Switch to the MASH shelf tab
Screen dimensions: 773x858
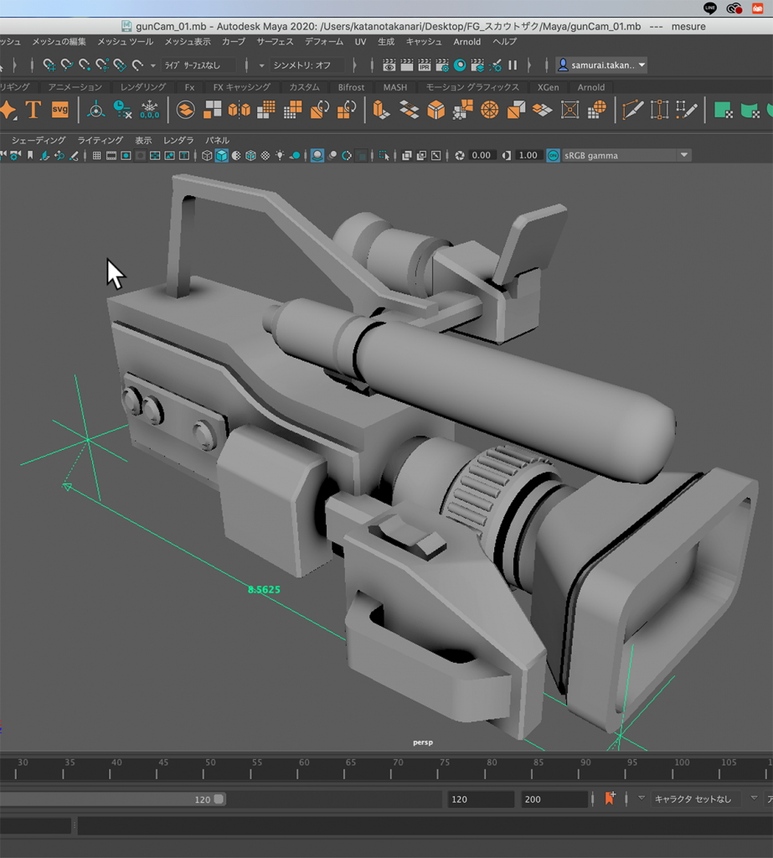(394, 87)
